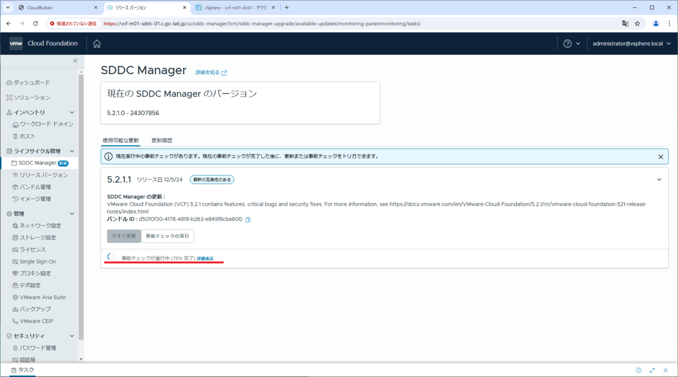Go back with browser back arrow
This screenshot has width=678, height=377.
tap(8, 24)
